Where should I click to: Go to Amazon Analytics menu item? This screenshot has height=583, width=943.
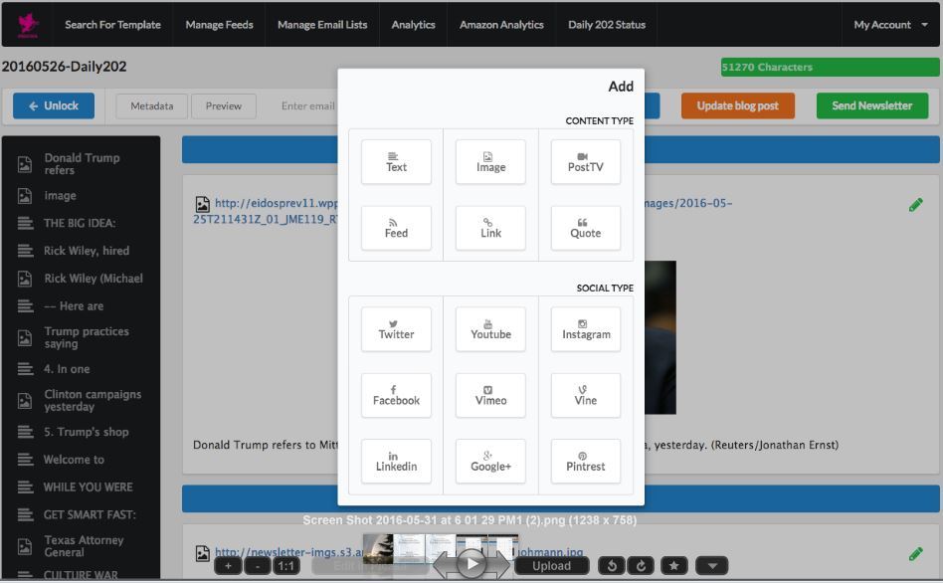click(501, 25)
